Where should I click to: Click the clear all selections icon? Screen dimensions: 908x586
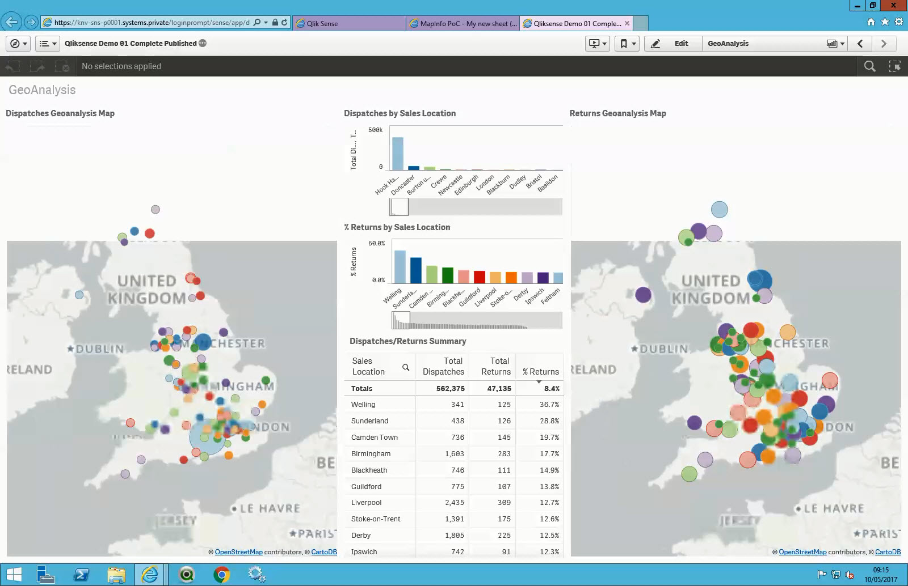tap(62, 66)
